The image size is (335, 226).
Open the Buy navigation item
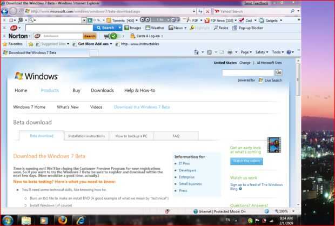76,90
